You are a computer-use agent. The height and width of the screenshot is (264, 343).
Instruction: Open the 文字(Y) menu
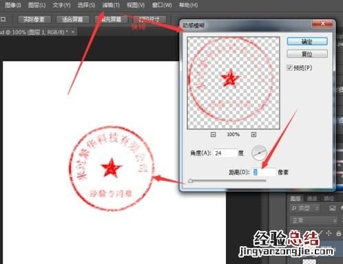[61, 5]
